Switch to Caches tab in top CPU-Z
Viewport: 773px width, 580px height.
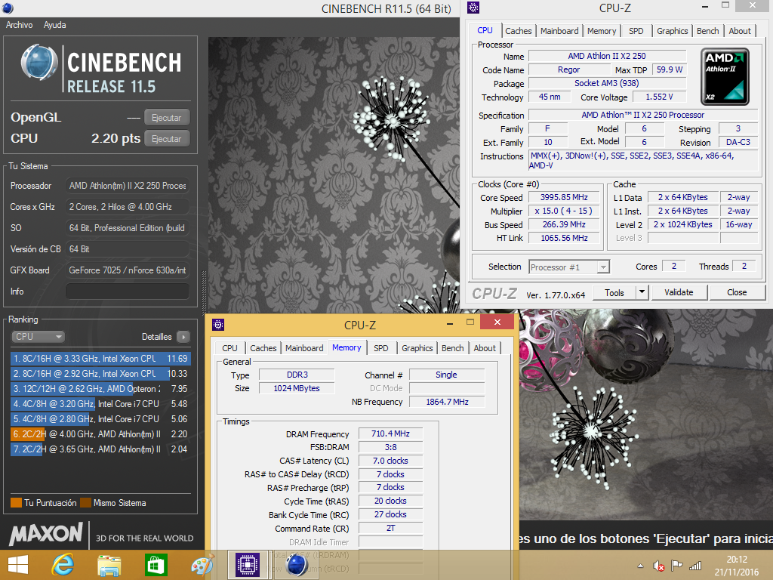[x=519, y=30]
